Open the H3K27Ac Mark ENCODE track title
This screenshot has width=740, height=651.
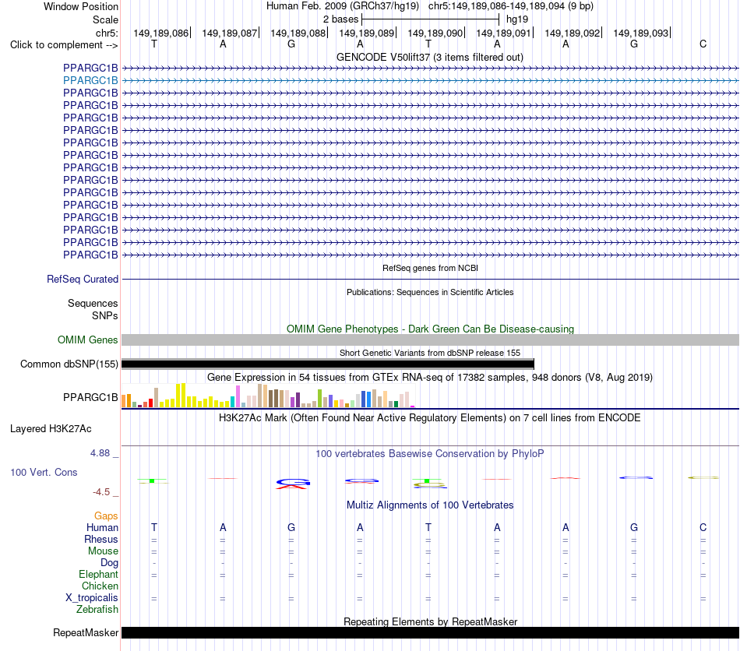[430, 418]
